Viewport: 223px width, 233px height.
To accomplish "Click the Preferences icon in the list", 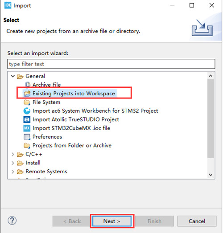I will (27, 137).
